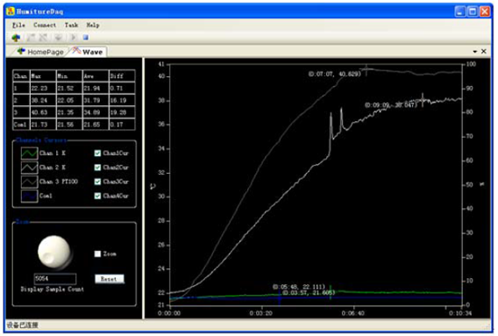Click the Reset button
The width and height of the screenshot is (498, 336).
(x=110, y=279)
